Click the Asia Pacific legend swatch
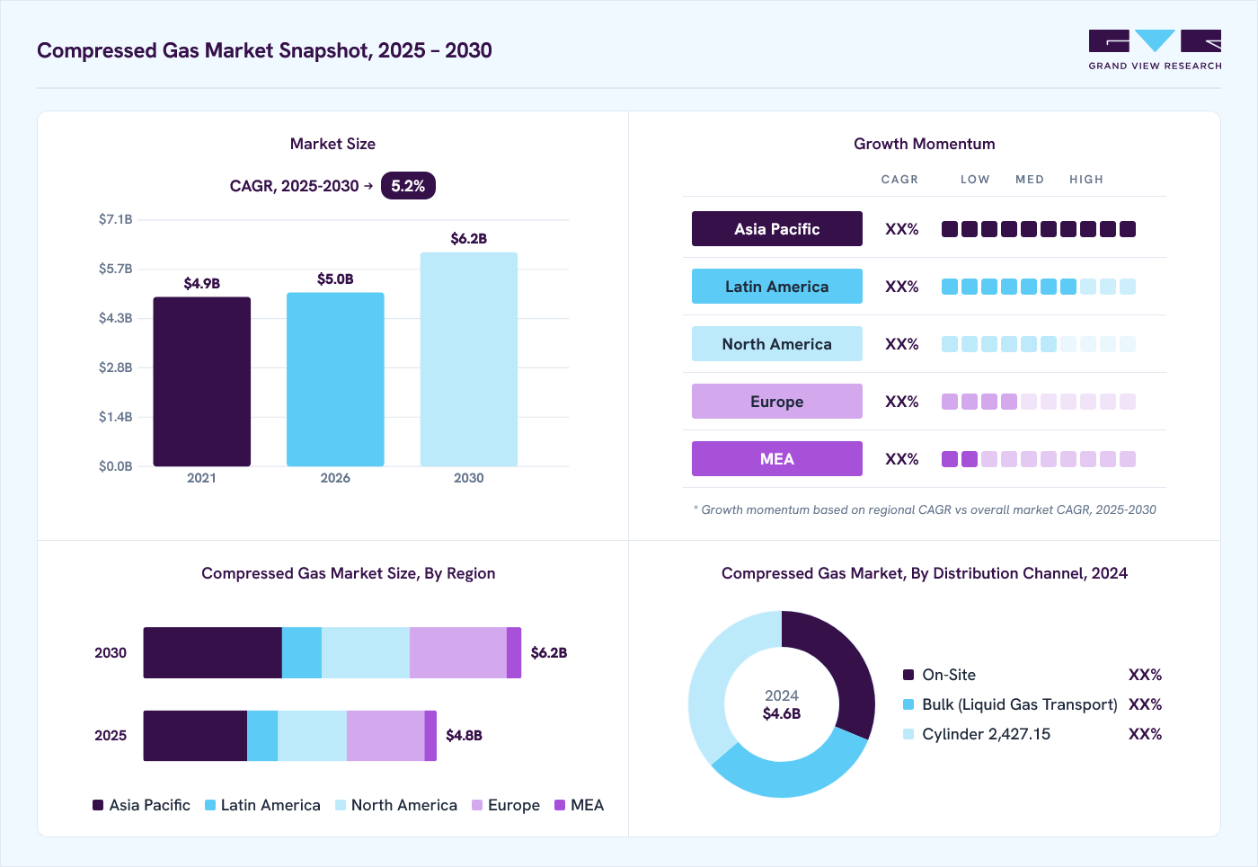 98,805
